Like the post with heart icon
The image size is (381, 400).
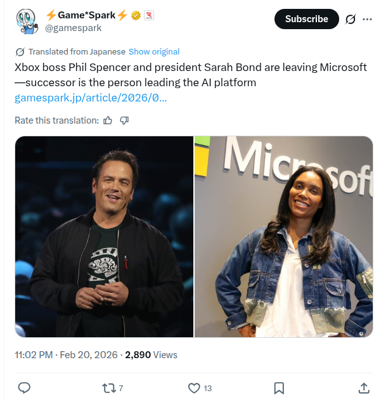coord(195,387)
